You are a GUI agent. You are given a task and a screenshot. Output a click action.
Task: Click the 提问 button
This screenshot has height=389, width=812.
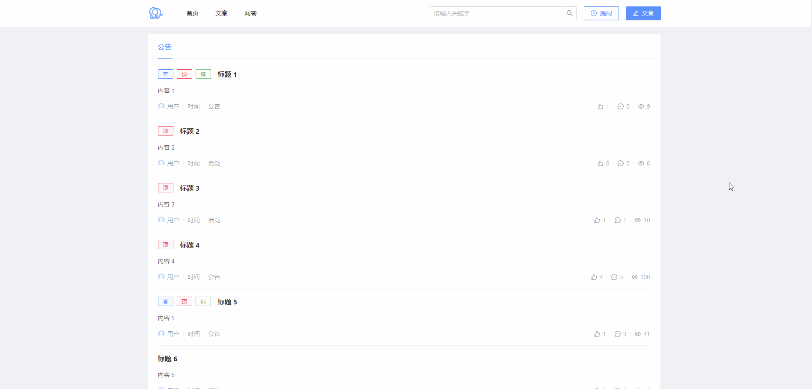[x=601, y=13]
